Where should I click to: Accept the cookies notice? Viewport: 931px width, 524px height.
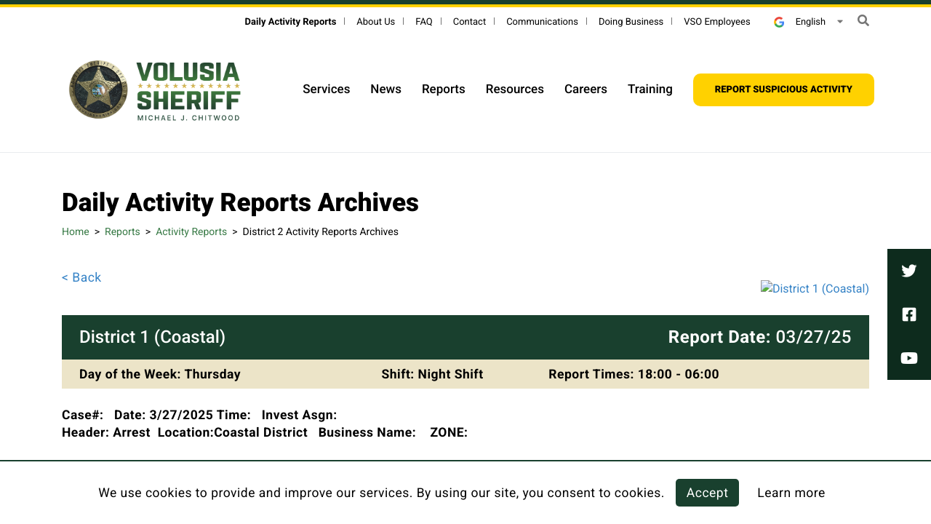click(706, 493)
